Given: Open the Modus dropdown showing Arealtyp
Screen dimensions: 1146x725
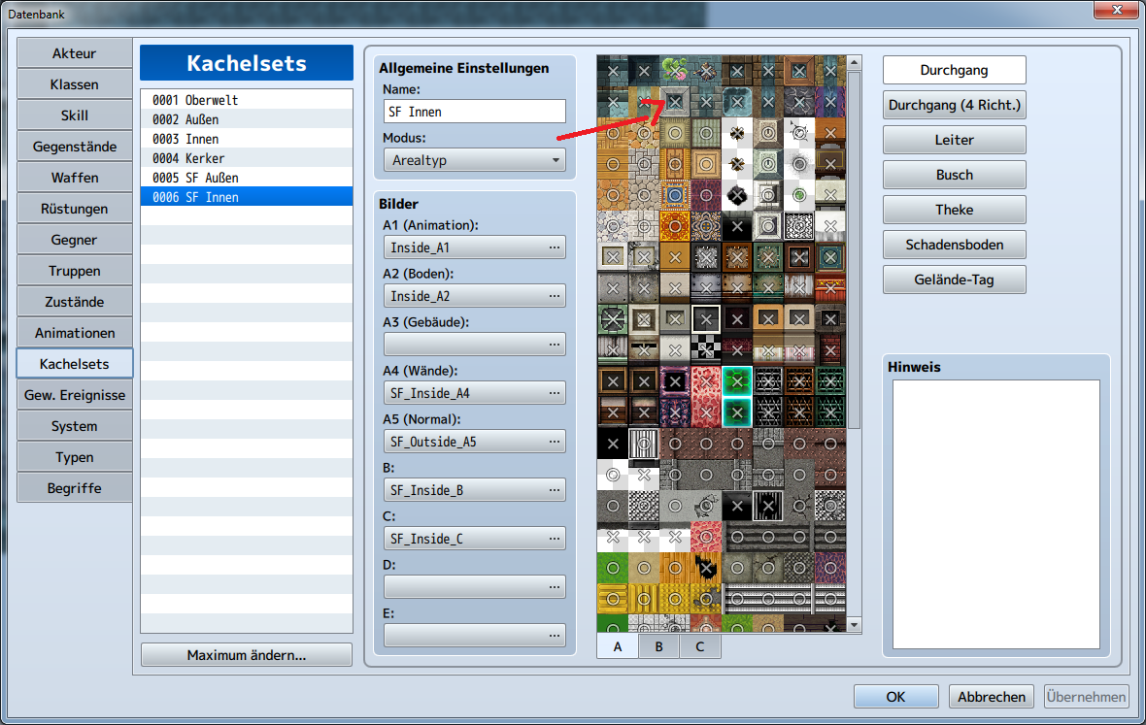Looking at the screenshot, I should tap(474, 160).
